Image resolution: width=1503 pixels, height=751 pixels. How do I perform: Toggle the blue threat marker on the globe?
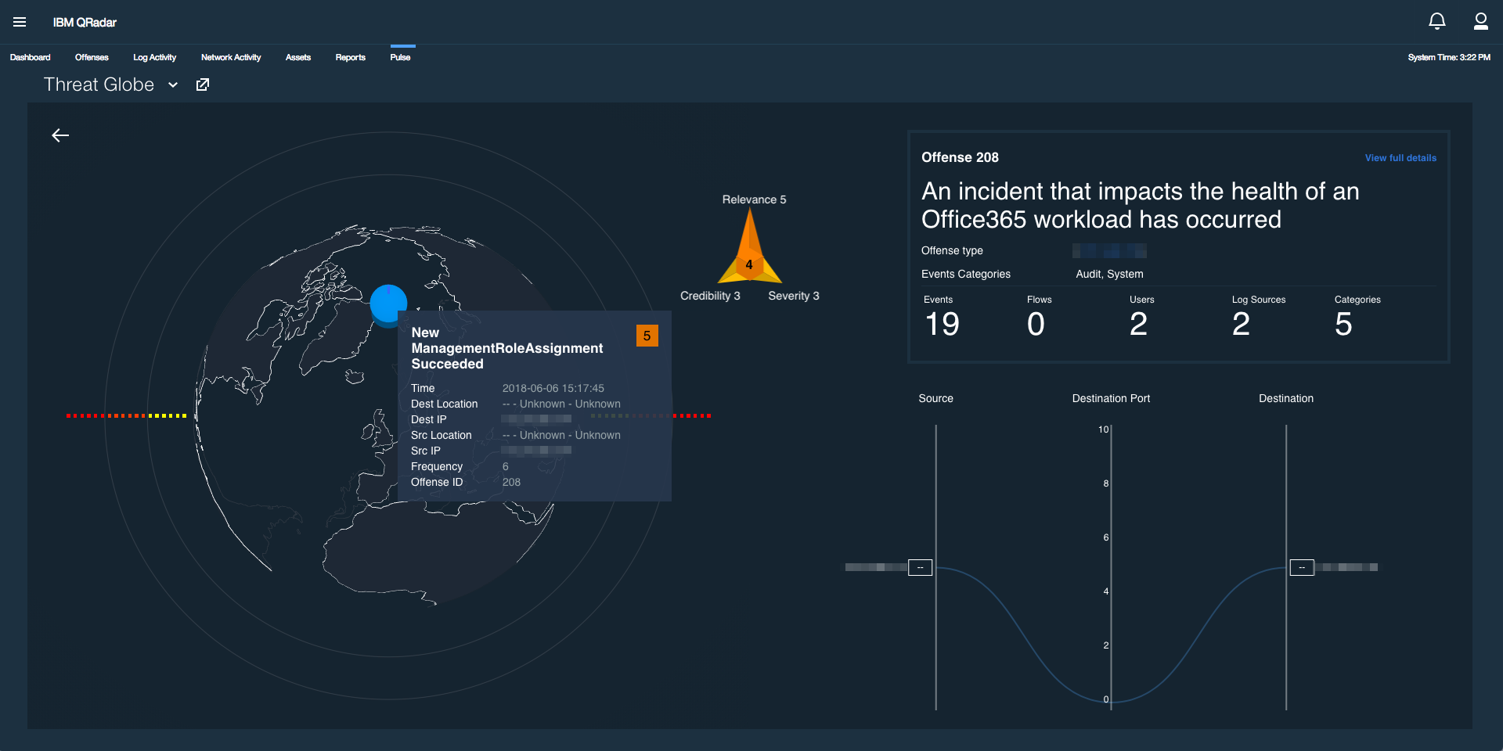click(388, 304)
